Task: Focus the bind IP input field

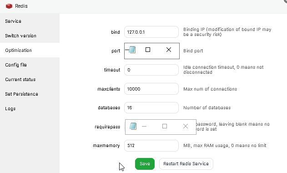Action: tap(151, 32)
